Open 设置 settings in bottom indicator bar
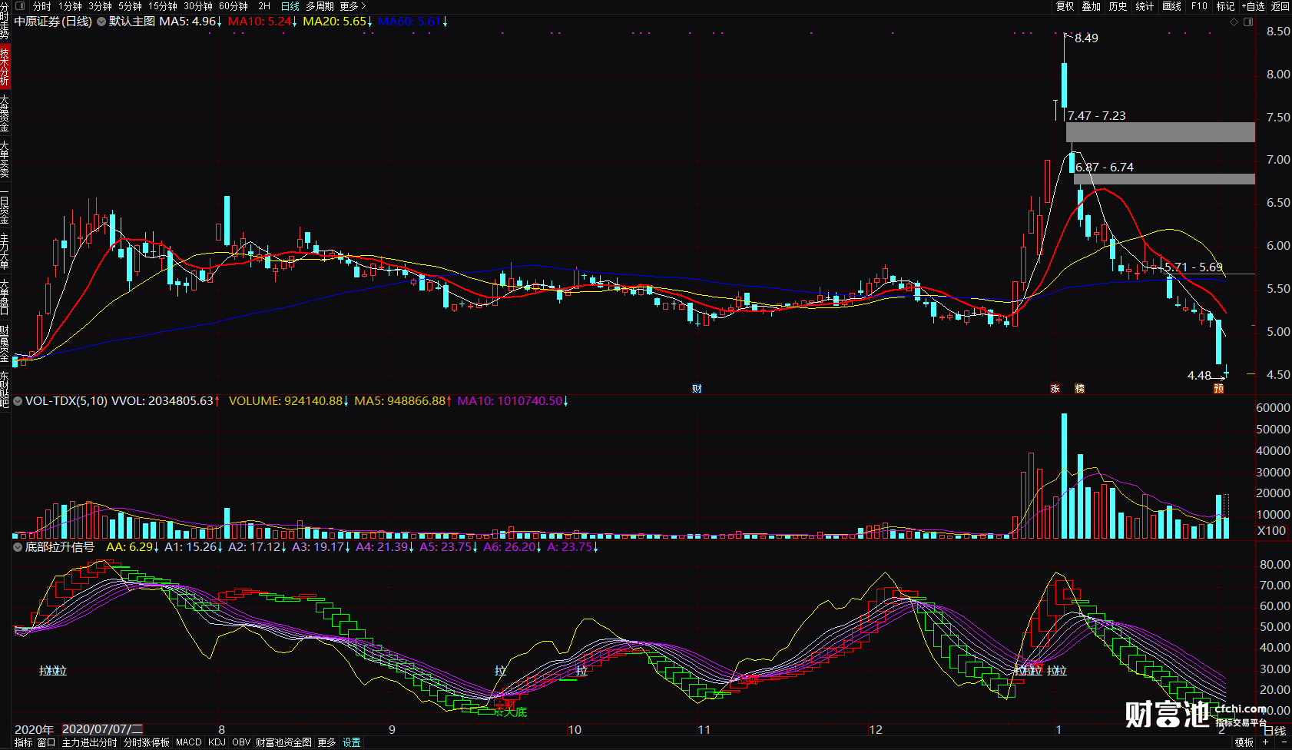This screenshot has width=1292, height=750. pyautogui.click(x=352, y=742)
